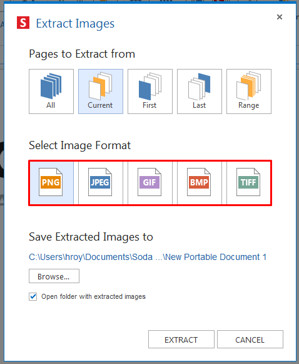
Task: Click the Extract Images dialog title
Action: click(75, 24)
